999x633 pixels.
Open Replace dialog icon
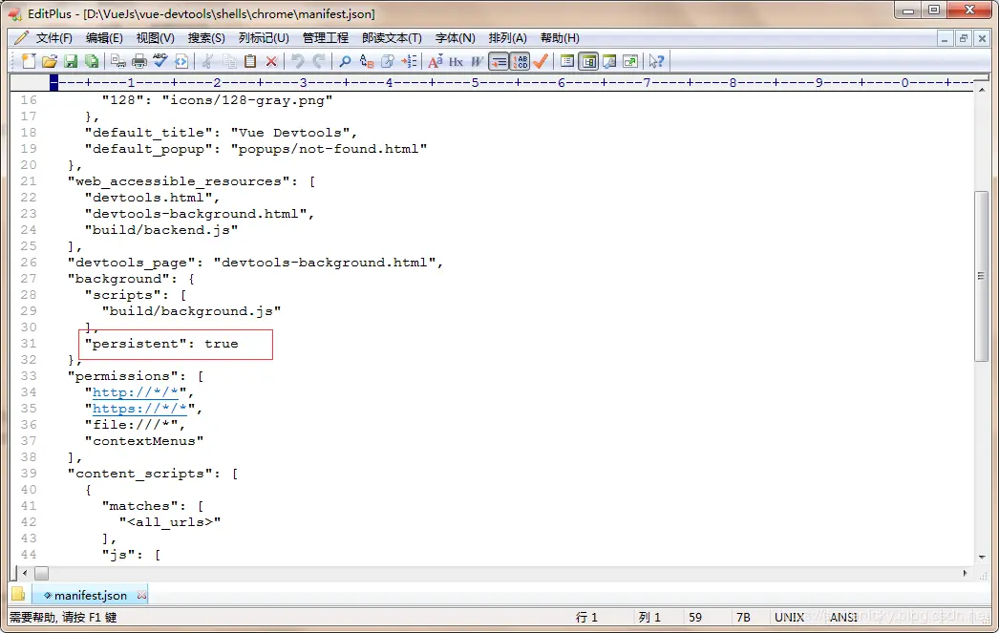[367, 61]
